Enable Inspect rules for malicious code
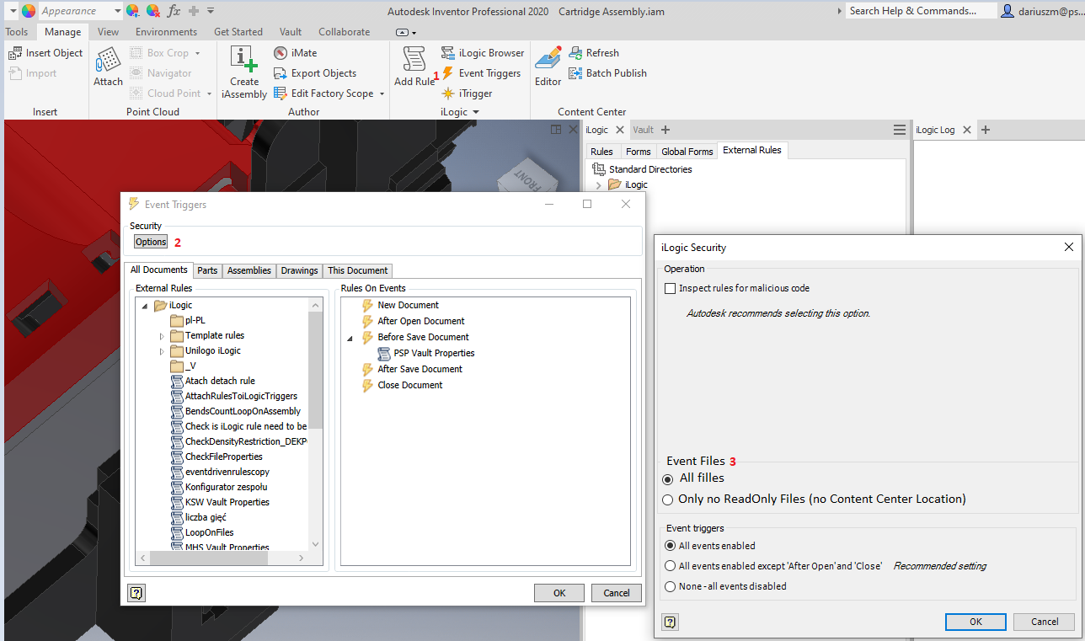This screenshot has width=1085, height=641. coord(671,288)
